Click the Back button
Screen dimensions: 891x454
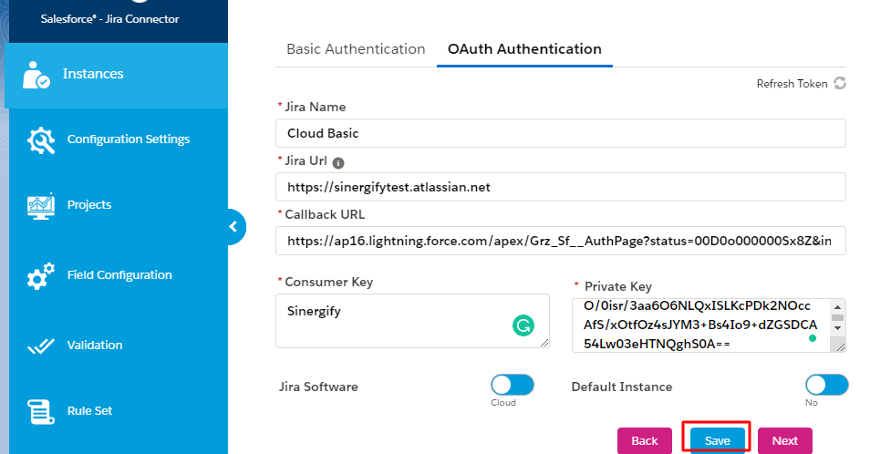pyautogui.click(x=645, y=441)
